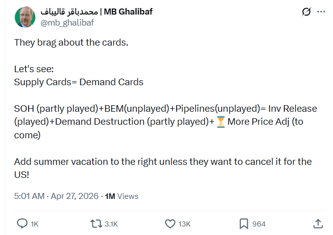The image size is (333, 235).
Task: Click the 964 bookmarks count
Action: pos(259,224)
